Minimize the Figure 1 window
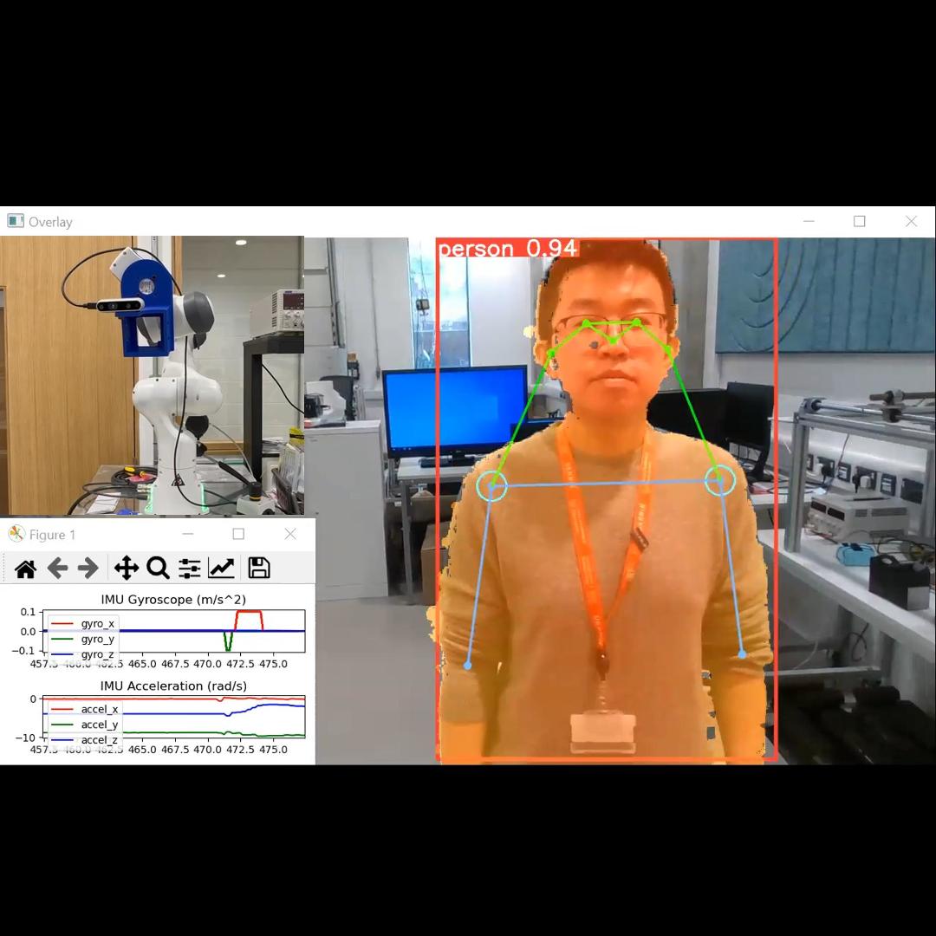Image resolution: width=936 pixels, height=936 pixels. (188, 535)
